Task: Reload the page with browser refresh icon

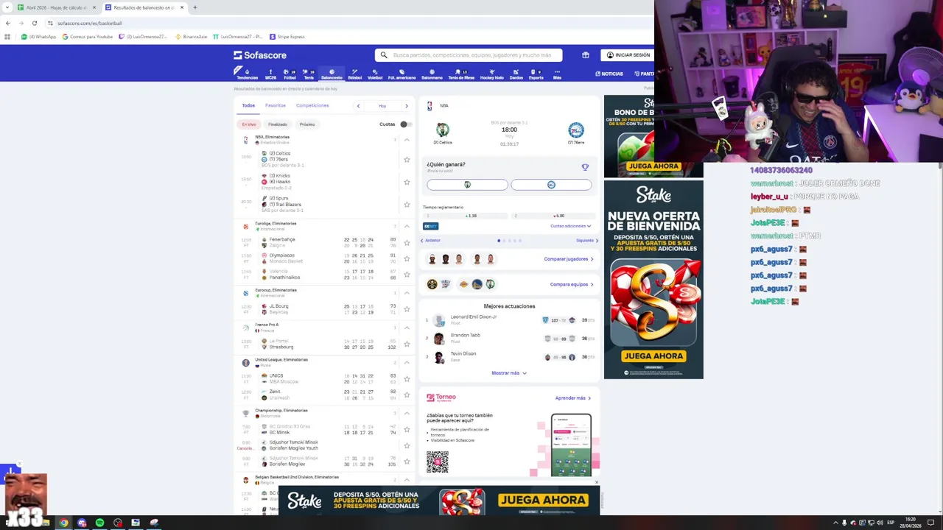Action: click(x=34, y=23)
